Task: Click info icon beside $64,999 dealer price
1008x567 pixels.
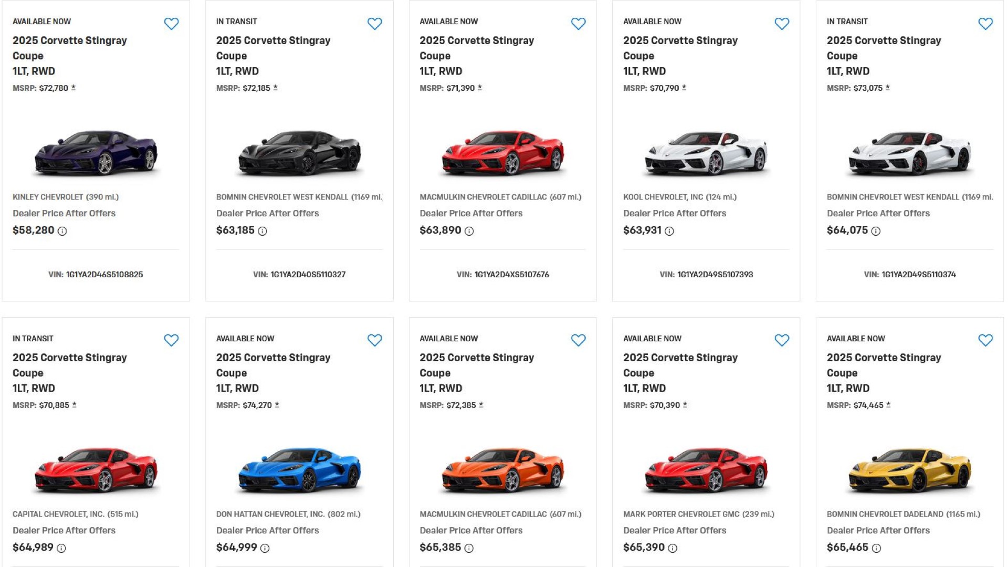Action: pyautogui.click(x=265, y=548)
